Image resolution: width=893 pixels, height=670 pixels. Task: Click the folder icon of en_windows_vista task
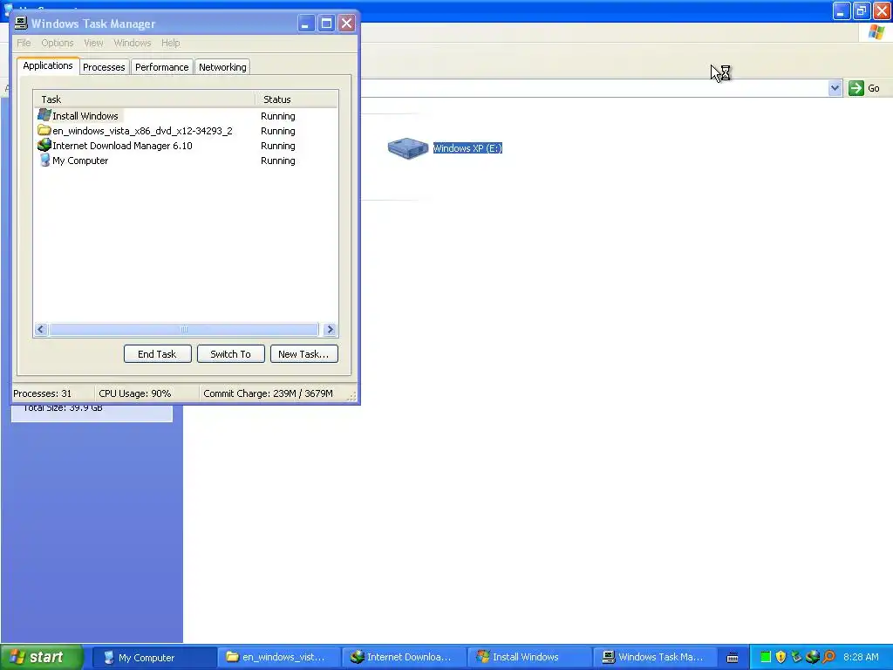pyautogui.click(x=44, y=130)
